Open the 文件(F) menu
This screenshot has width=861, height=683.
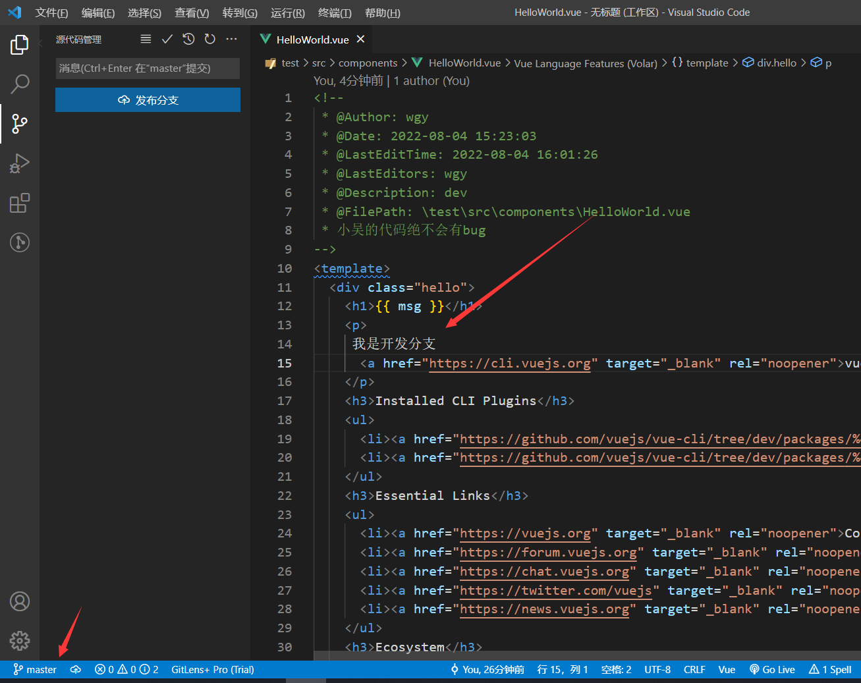51,13
